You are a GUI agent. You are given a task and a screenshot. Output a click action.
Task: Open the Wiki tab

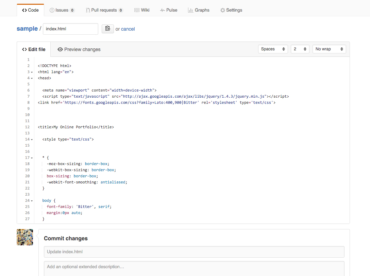[x=142, y=10]
